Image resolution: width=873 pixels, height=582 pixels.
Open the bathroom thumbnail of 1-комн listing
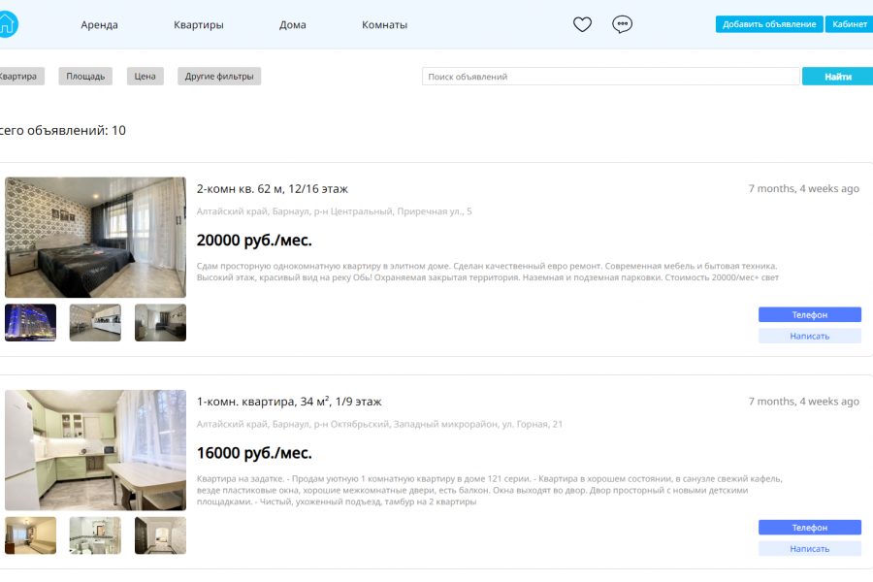point(95,535)
